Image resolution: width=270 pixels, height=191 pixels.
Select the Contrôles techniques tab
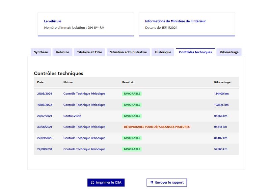[x=195, y=52]
